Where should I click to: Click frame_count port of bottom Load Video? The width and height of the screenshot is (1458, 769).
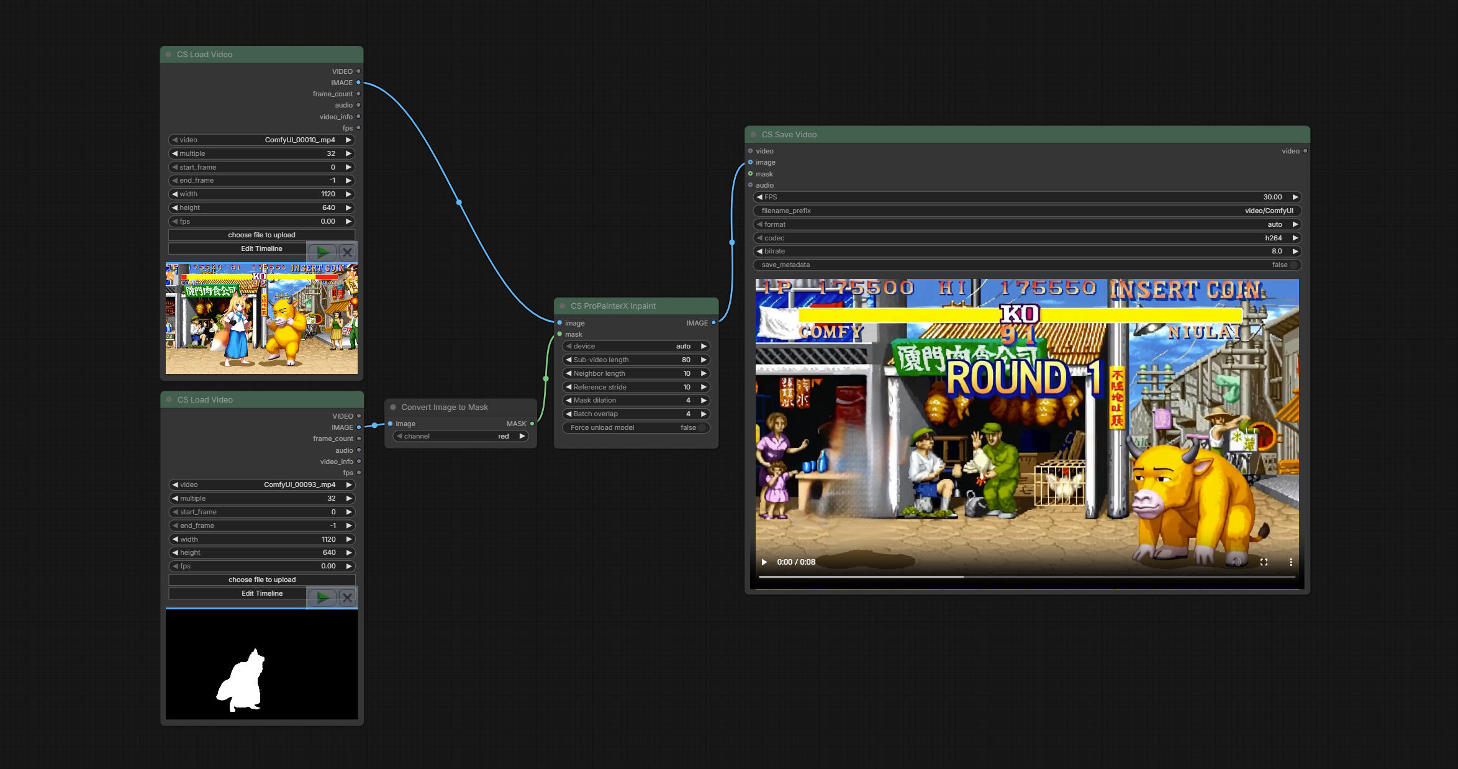coord(359,439)
